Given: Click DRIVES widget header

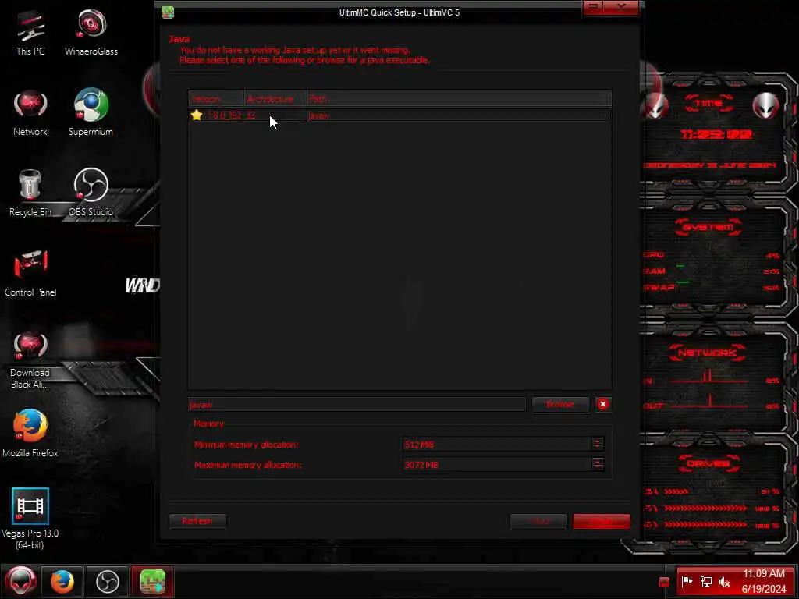Looking at the screenshot, I should click(708, 463).
